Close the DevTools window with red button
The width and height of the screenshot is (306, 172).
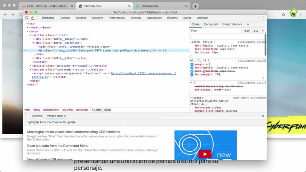click(x=26, y=12)
